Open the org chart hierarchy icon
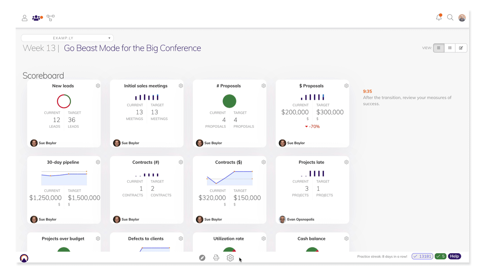Screen dimensions: 485x272 point(51,18)
